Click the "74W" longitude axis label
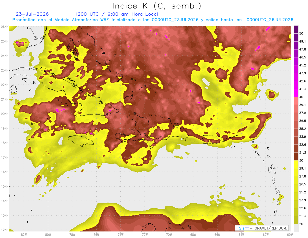This screenshot has width=308, height=238. point(121,234)
